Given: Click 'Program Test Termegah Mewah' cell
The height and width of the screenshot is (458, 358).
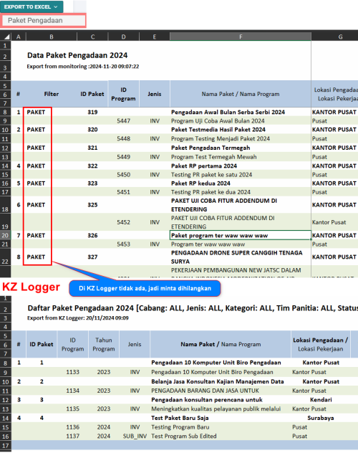Looking at the screenshot, I should pos(213,157).
